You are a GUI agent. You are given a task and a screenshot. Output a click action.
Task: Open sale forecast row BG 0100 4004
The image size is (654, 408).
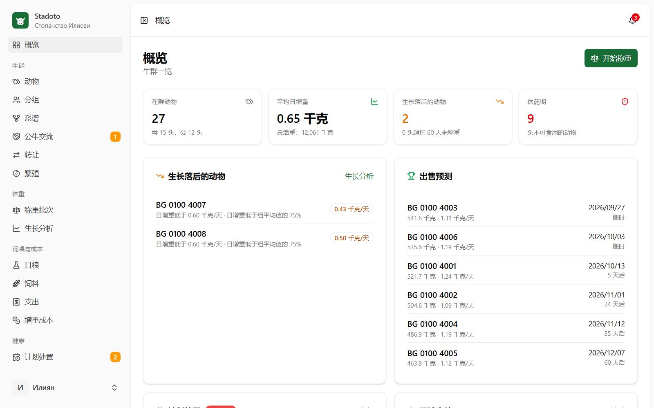(x=516, y=328)
